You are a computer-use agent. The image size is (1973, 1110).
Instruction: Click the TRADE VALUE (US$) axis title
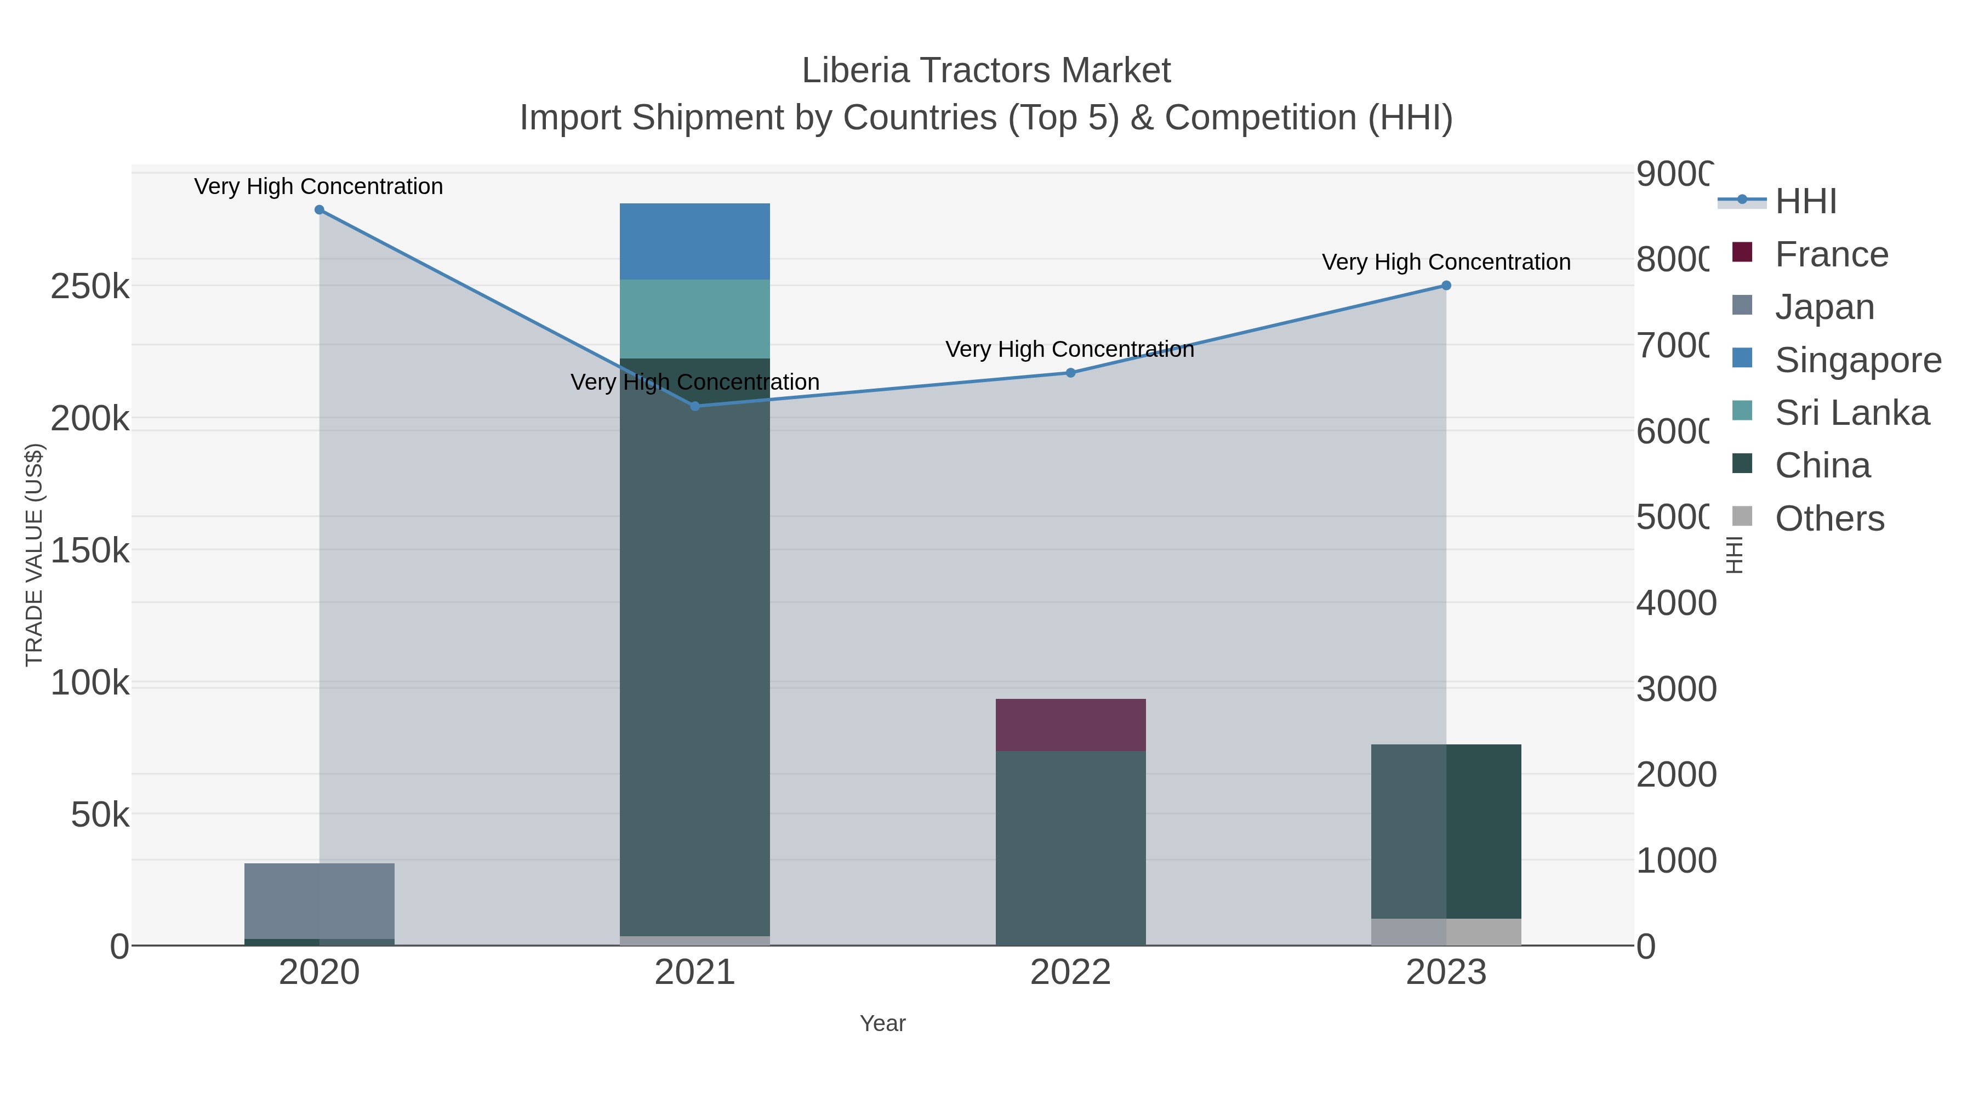coord(33,555)
